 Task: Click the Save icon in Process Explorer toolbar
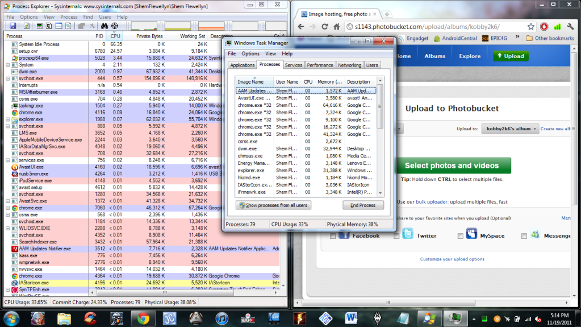pos(13,26)
